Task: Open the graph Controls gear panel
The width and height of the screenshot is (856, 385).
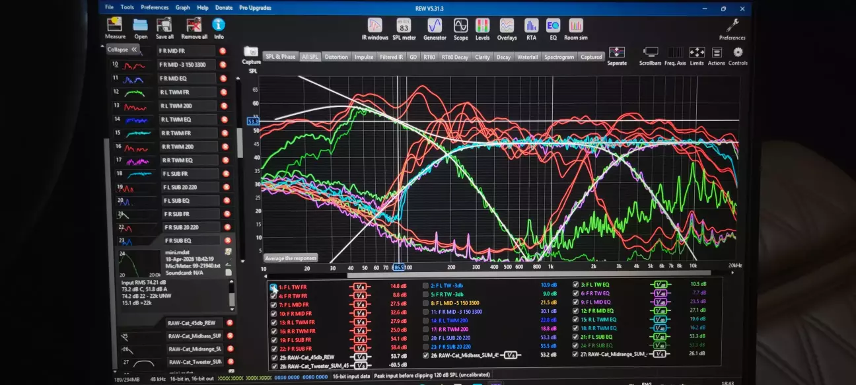Action: [738, 53]
